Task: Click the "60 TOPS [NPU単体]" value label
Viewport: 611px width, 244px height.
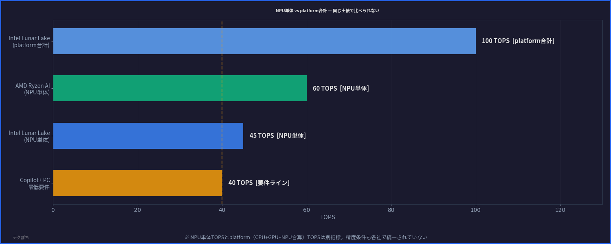Action: click(341, 88)
